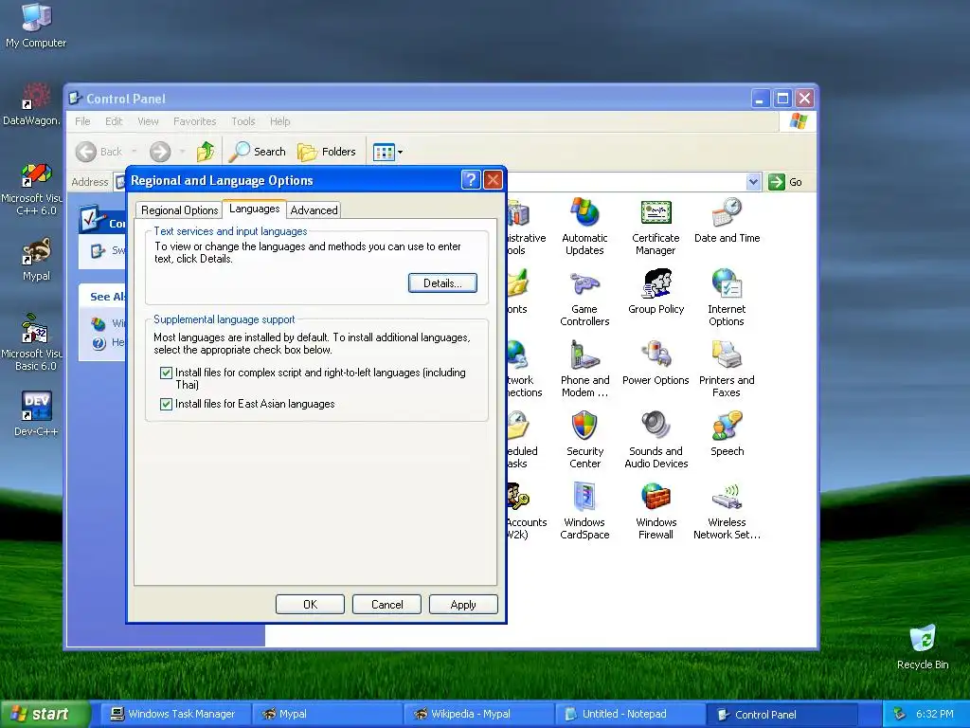Screen dimensions: 970x728
Task: Open Internet Options icon
Action: pos(727,298)
